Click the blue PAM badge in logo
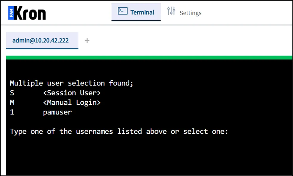 (x=11, y=13)
